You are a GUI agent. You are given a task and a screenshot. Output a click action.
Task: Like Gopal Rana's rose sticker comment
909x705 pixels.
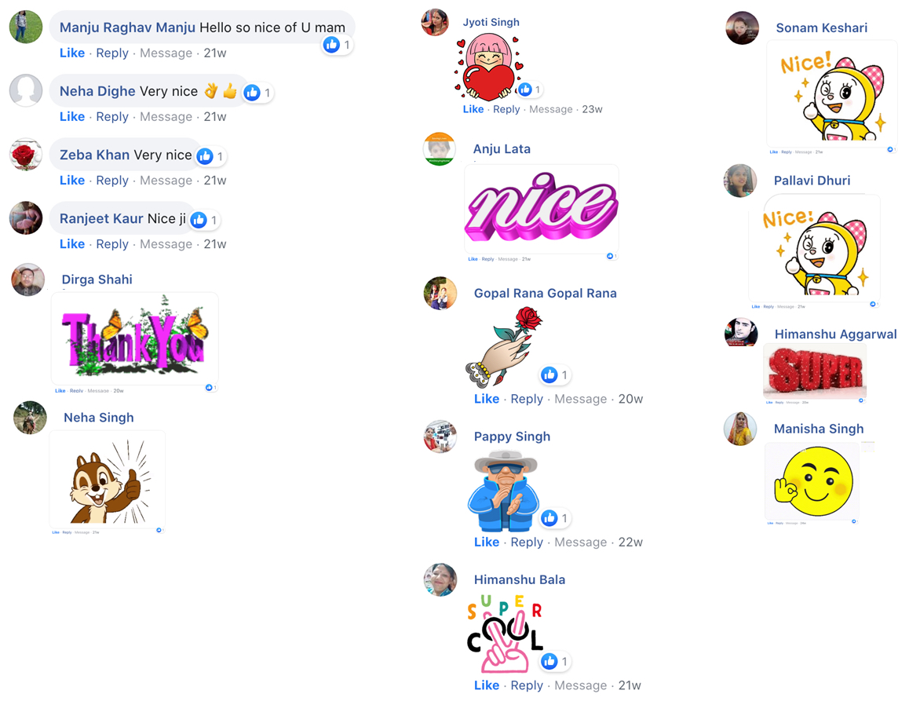pyautogui.click(x=487, y=399)
